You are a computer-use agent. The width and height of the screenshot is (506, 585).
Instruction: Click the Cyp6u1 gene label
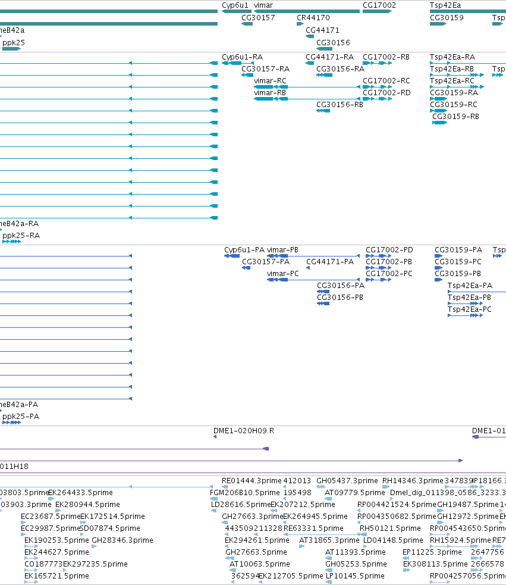click(235, 5)
